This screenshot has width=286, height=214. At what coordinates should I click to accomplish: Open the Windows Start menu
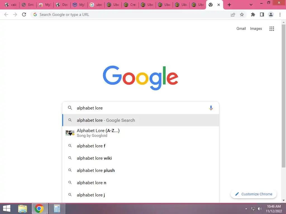click(x=7, y=208)
